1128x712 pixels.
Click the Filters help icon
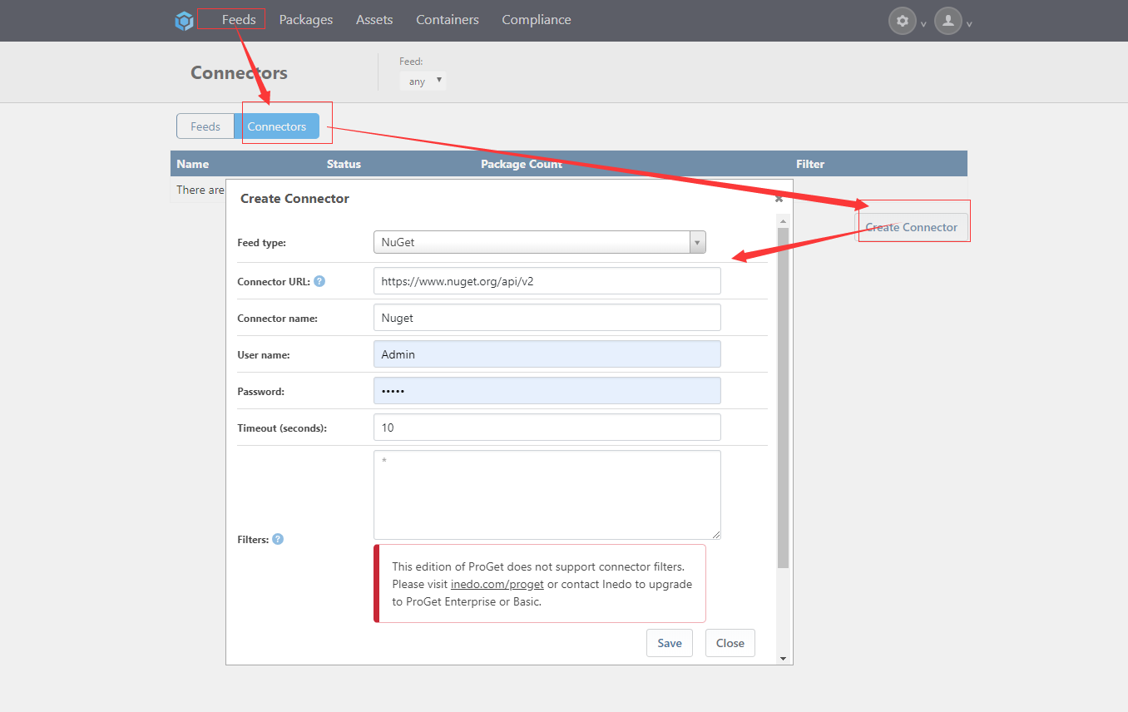pos(278,539)
